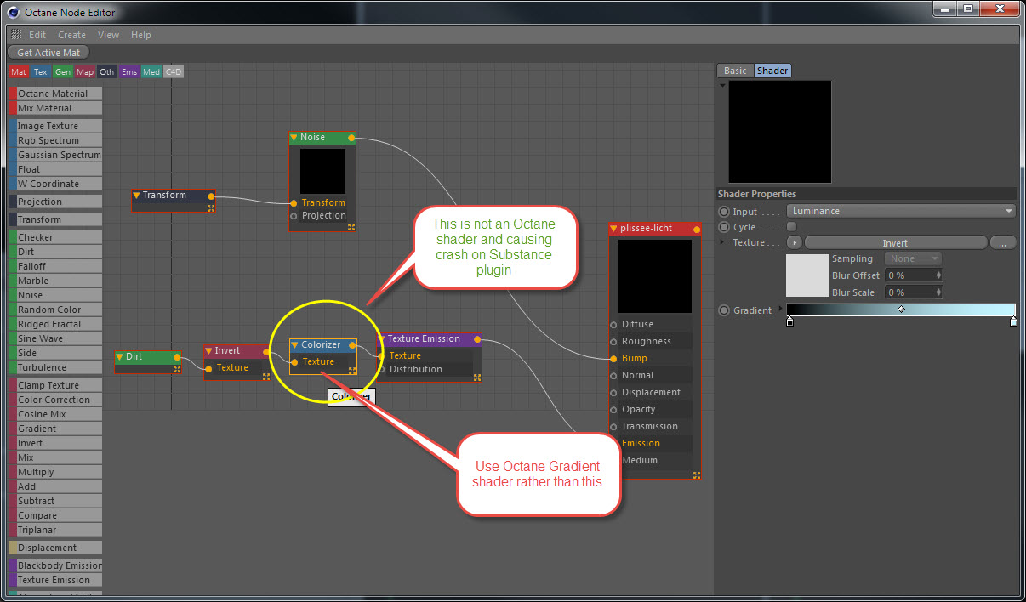The image size is (1026, 602).
Task: Click the Invert node output port
Action: [266, 351]
